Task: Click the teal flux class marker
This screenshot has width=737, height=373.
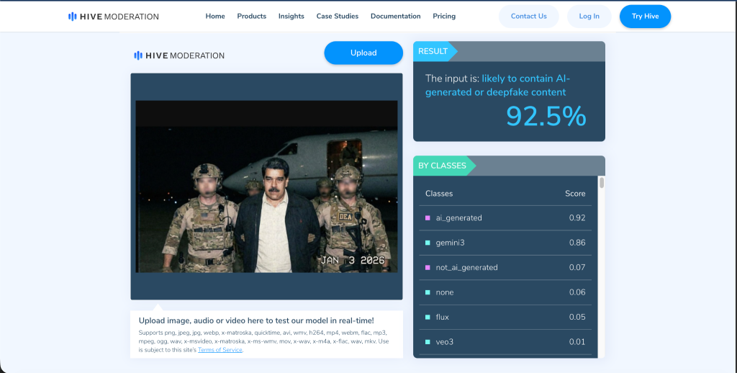Action: (428, 317)
